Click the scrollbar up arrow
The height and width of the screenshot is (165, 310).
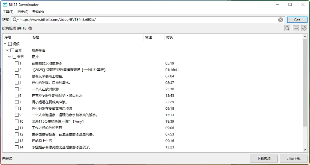305,36
